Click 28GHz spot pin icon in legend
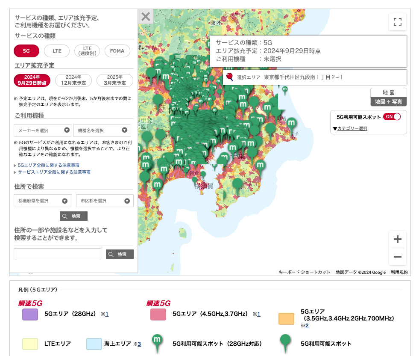This screenshot has width=419, height=356. pyautogui.click(x=157, y=344)
